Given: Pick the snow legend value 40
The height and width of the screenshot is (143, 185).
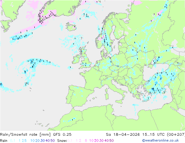Looking at the screenshot, I should [x=107, y=141].
